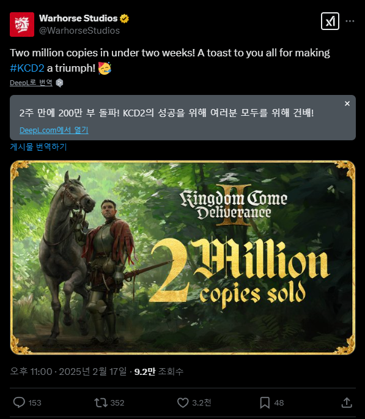Screen dimensions: 365x419
Task: Click the DeepL hexagon logo icon
Action: point(59,83)
